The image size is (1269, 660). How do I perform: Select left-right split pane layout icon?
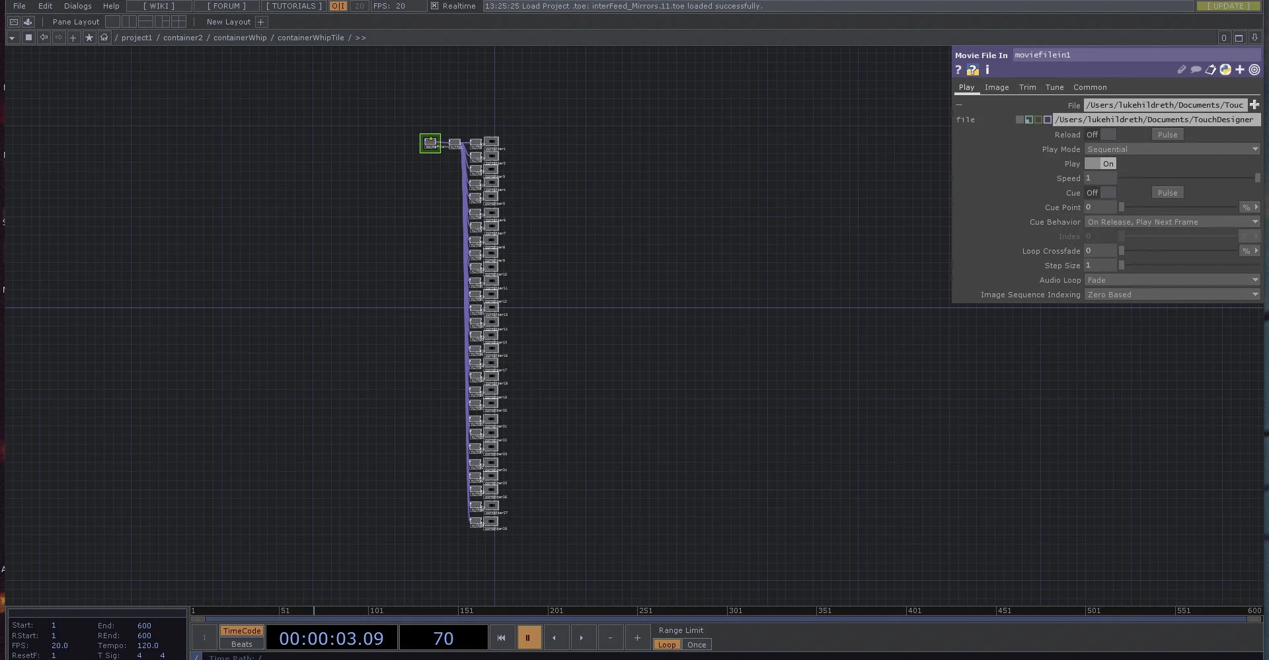click(x=130, y=22)
